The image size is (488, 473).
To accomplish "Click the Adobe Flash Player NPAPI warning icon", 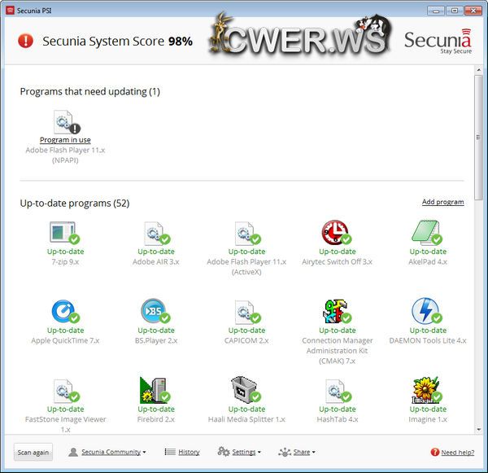I will pyautogui.click(x=66, y=123).
